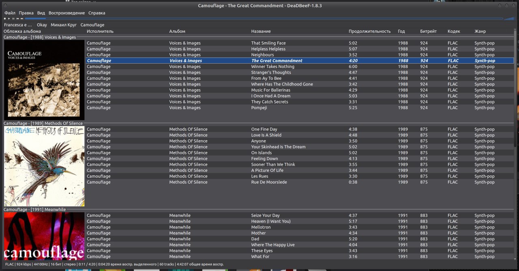Jump to the previous track
519x271 pixels.
pos(17,19)
